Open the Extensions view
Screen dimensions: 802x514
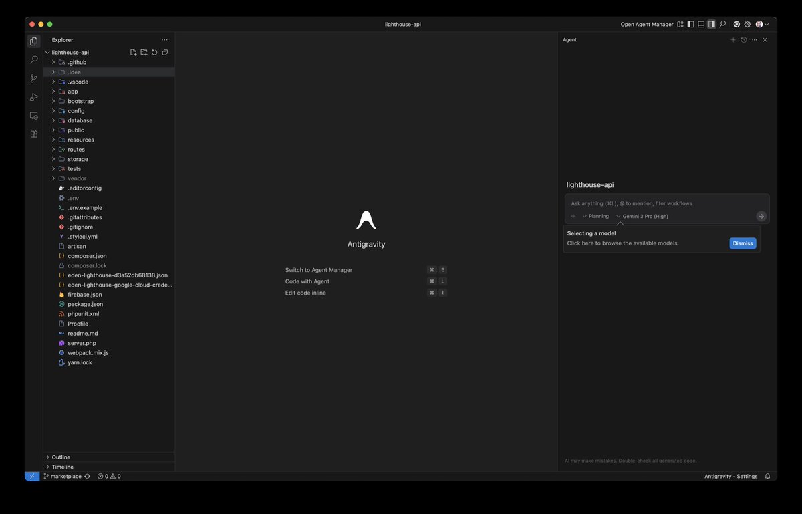pos(34,134)
